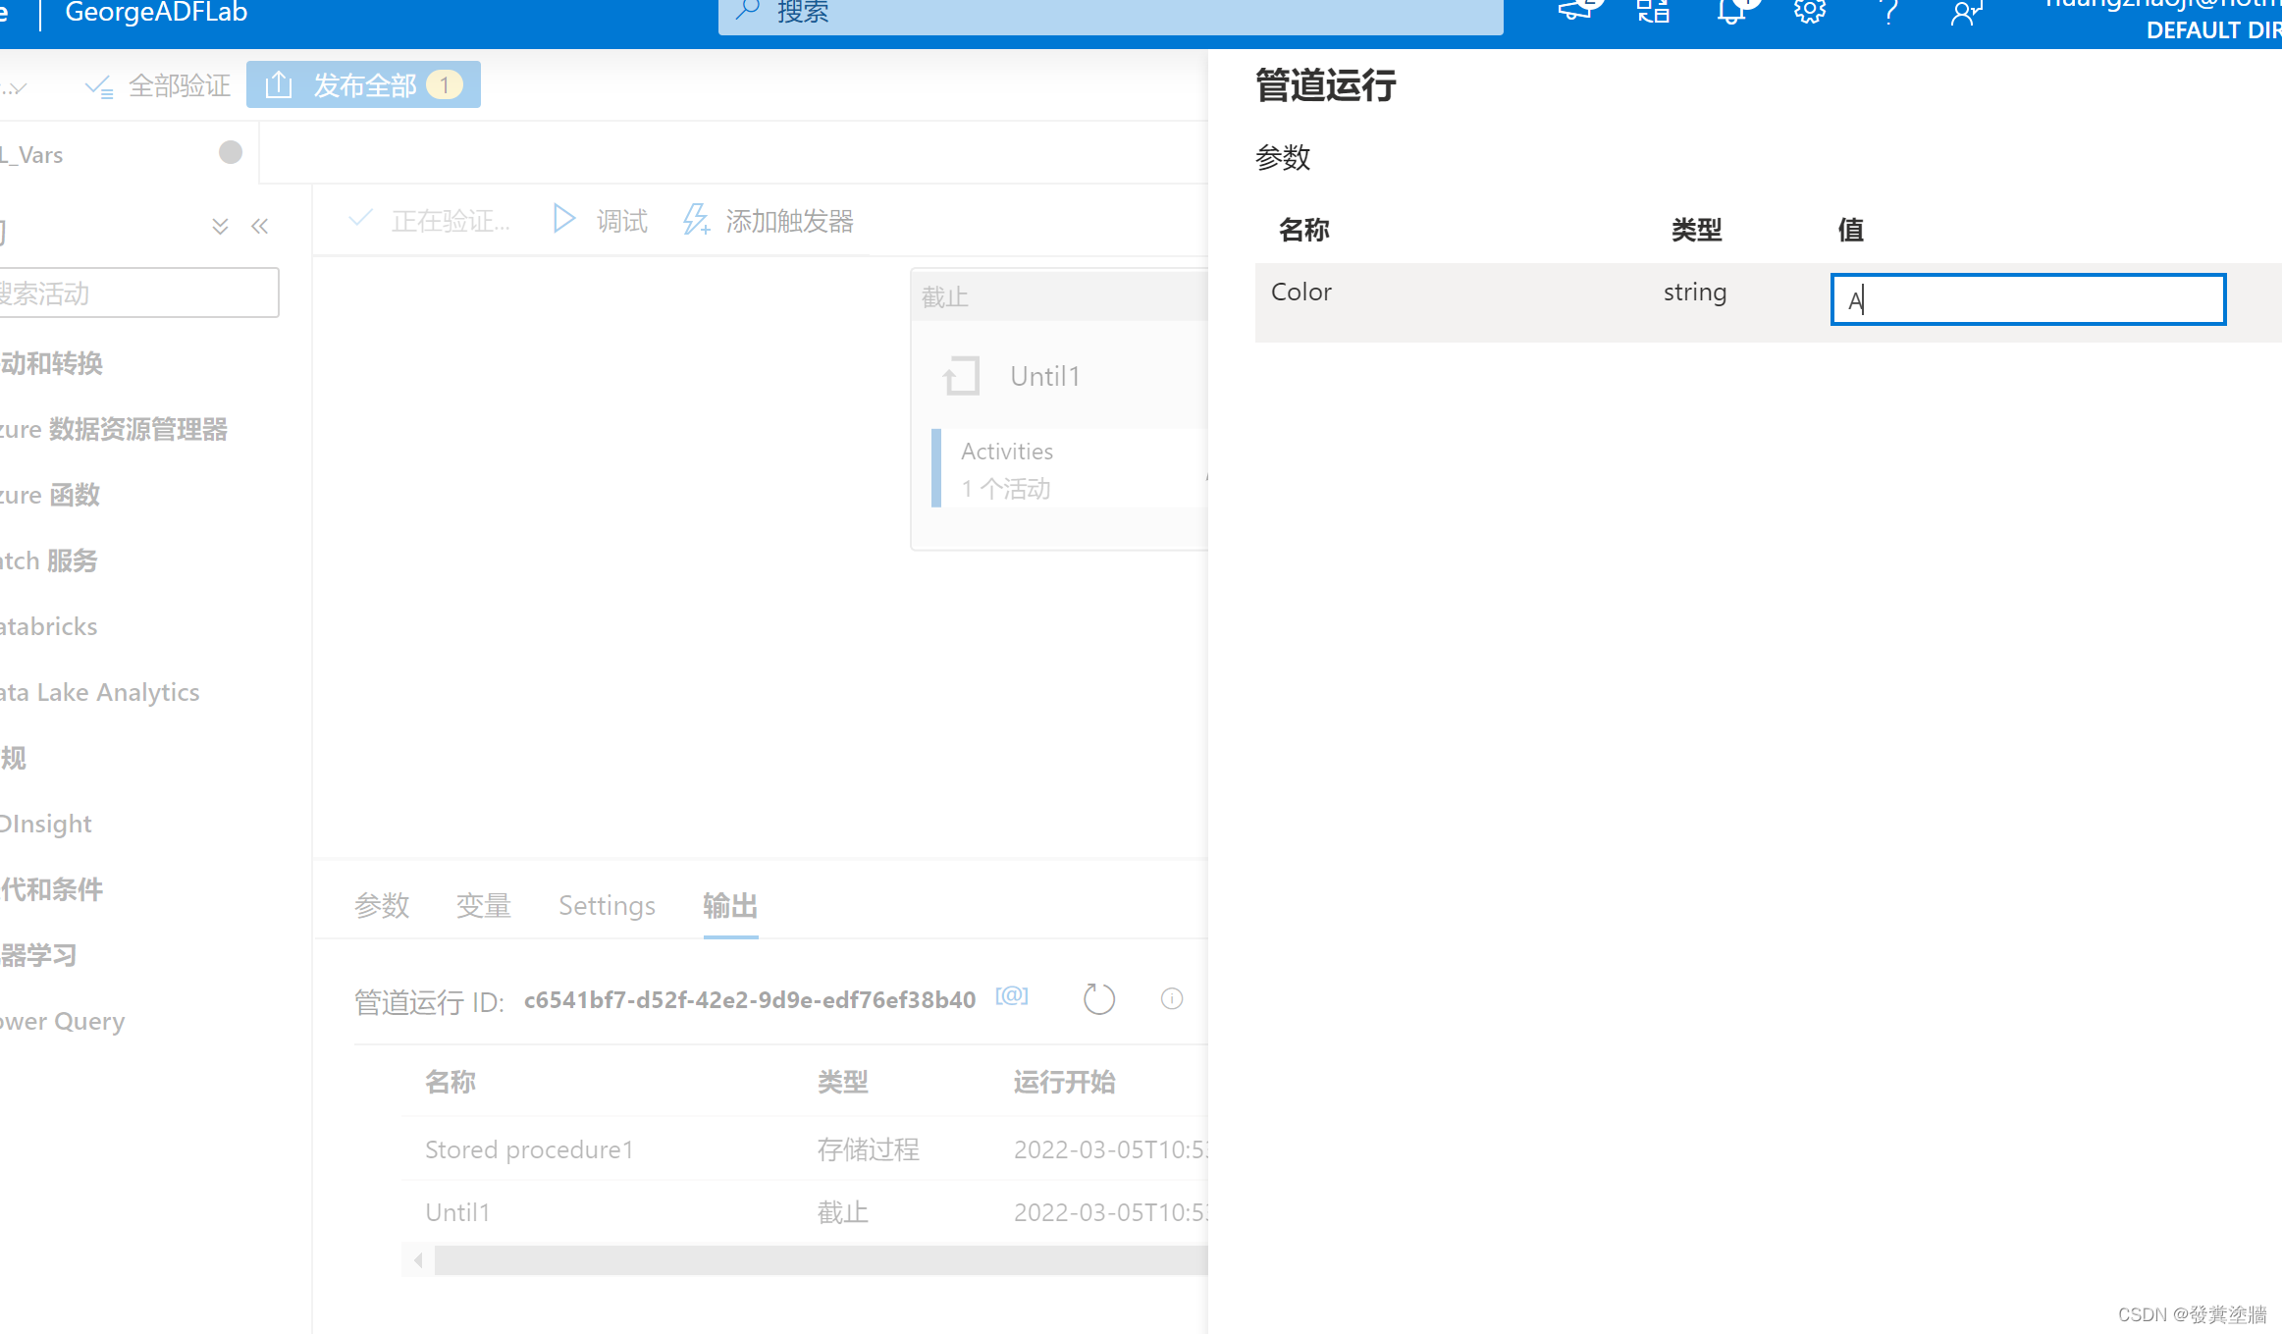Switch to the Settings tab
The image size is (2282, 1334).
[x=607, y=905]
